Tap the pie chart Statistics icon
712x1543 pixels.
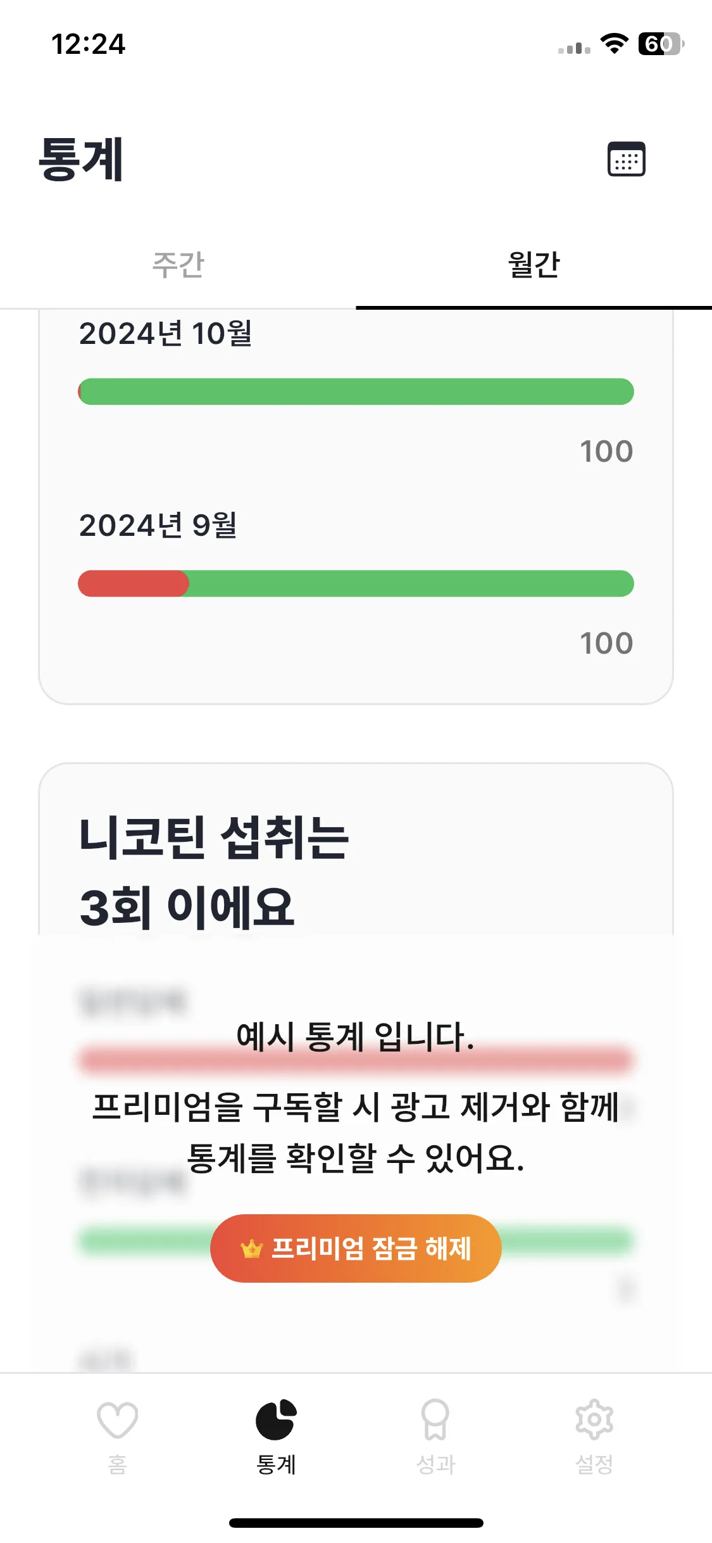[276, 1419]
